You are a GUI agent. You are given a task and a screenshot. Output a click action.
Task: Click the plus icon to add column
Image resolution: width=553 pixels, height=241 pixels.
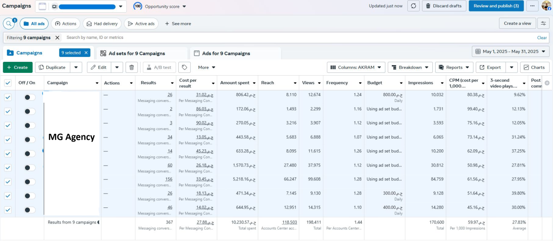click(x=547, y=83)
